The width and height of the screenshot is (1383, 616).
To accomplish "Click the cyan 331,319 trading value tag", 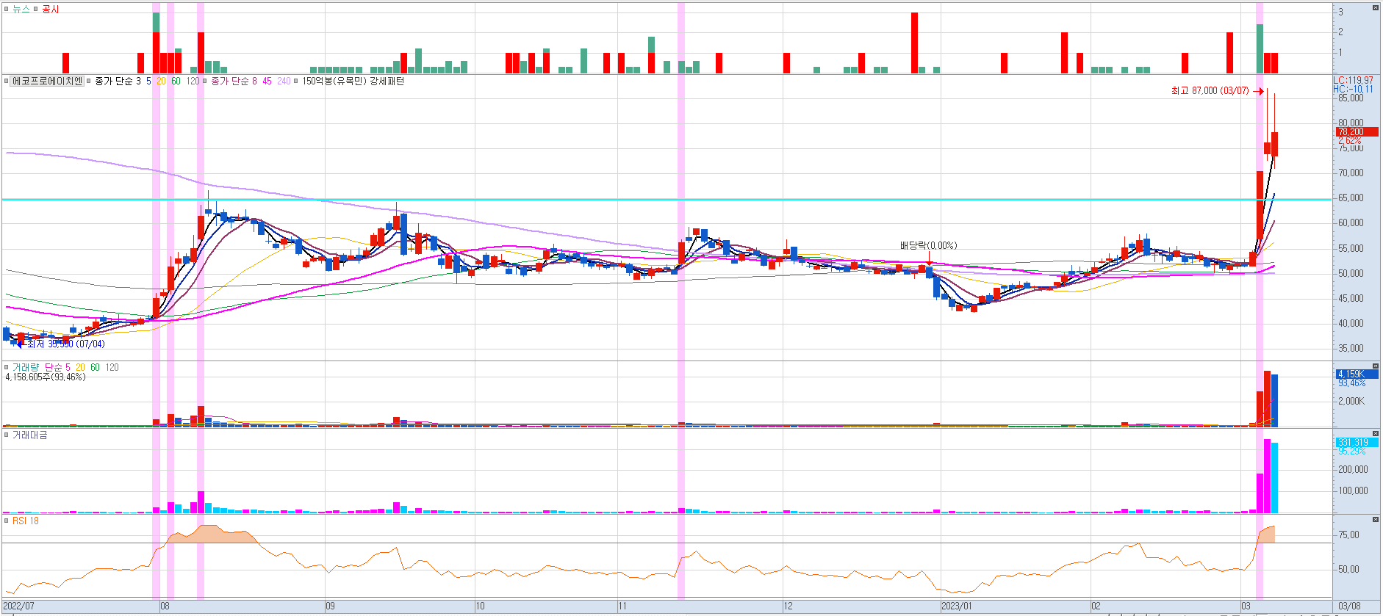I will point(1357,442).
